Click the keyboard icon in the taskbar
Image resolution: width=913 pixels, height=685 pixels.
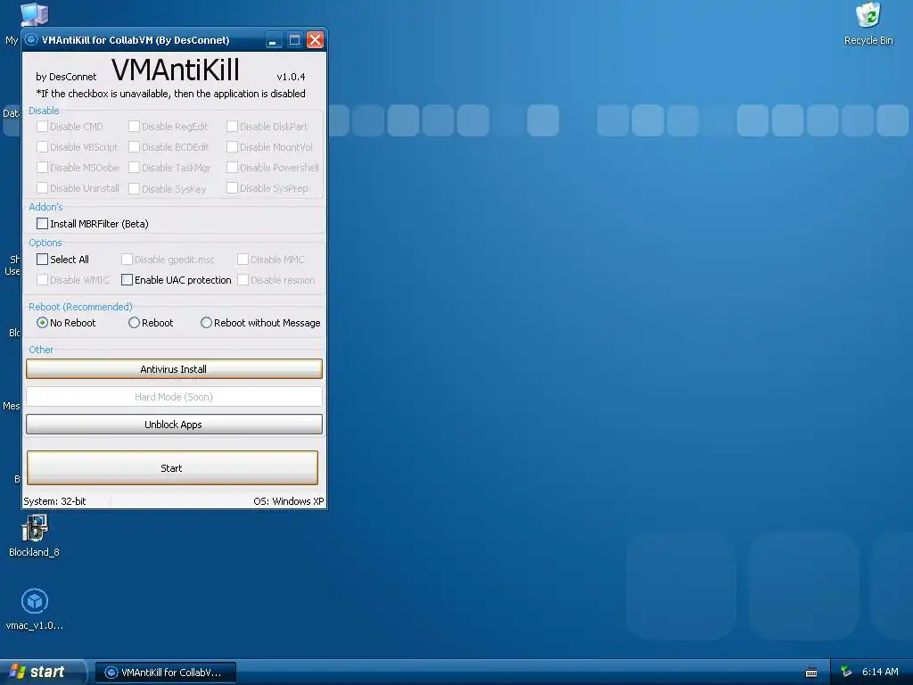(x=811, y=673)
